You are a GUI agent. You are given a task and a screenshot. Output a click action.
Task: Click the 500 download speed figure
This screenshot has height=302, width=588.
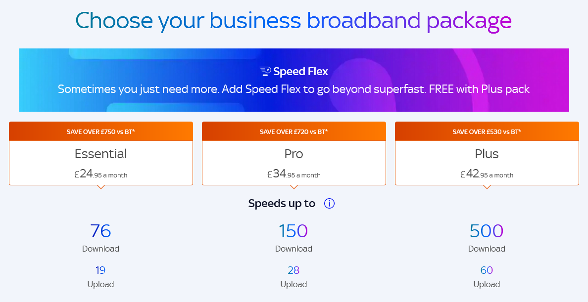coord(487,231)
